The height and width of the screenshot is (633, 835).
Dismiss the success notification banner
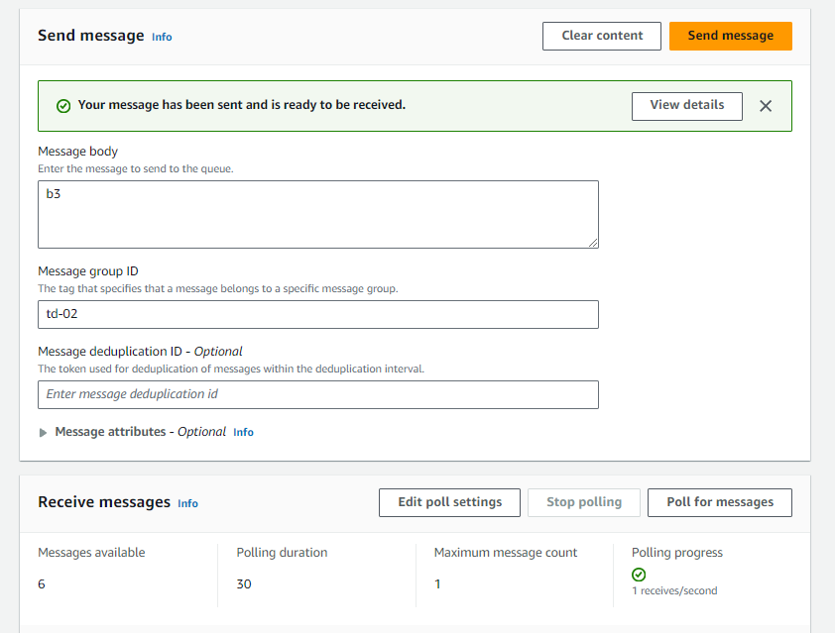766,106
